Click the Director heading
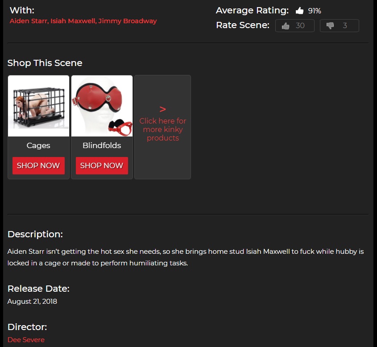This screenshot has height=347, width=377. (27, 327)
